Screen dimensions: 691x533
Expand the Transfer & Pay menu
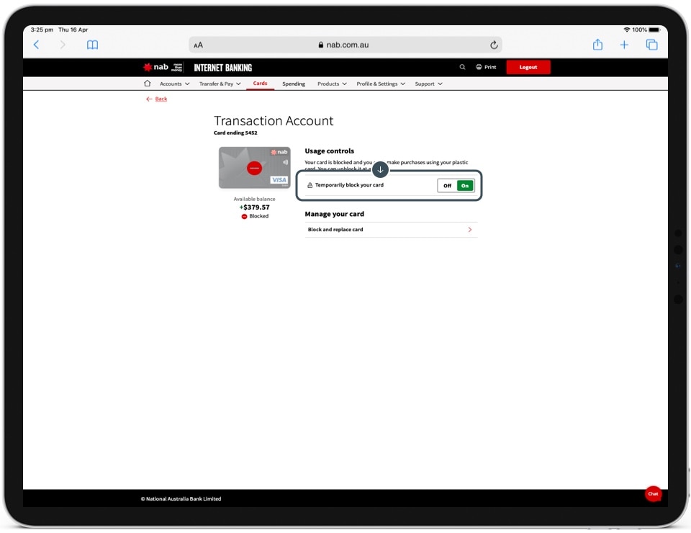pos(220,84)
